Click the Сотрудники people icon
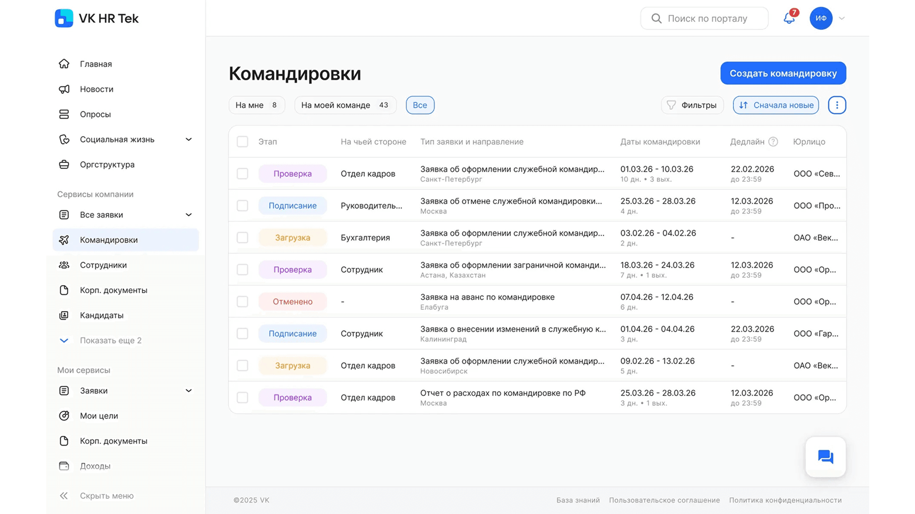 [64, 265]
